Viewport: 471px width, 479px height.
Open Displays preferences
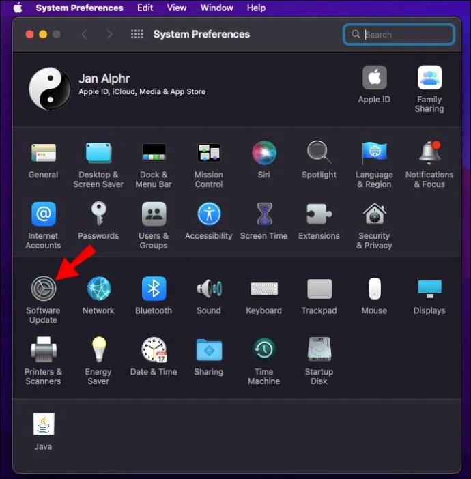(x=429, y=289)
